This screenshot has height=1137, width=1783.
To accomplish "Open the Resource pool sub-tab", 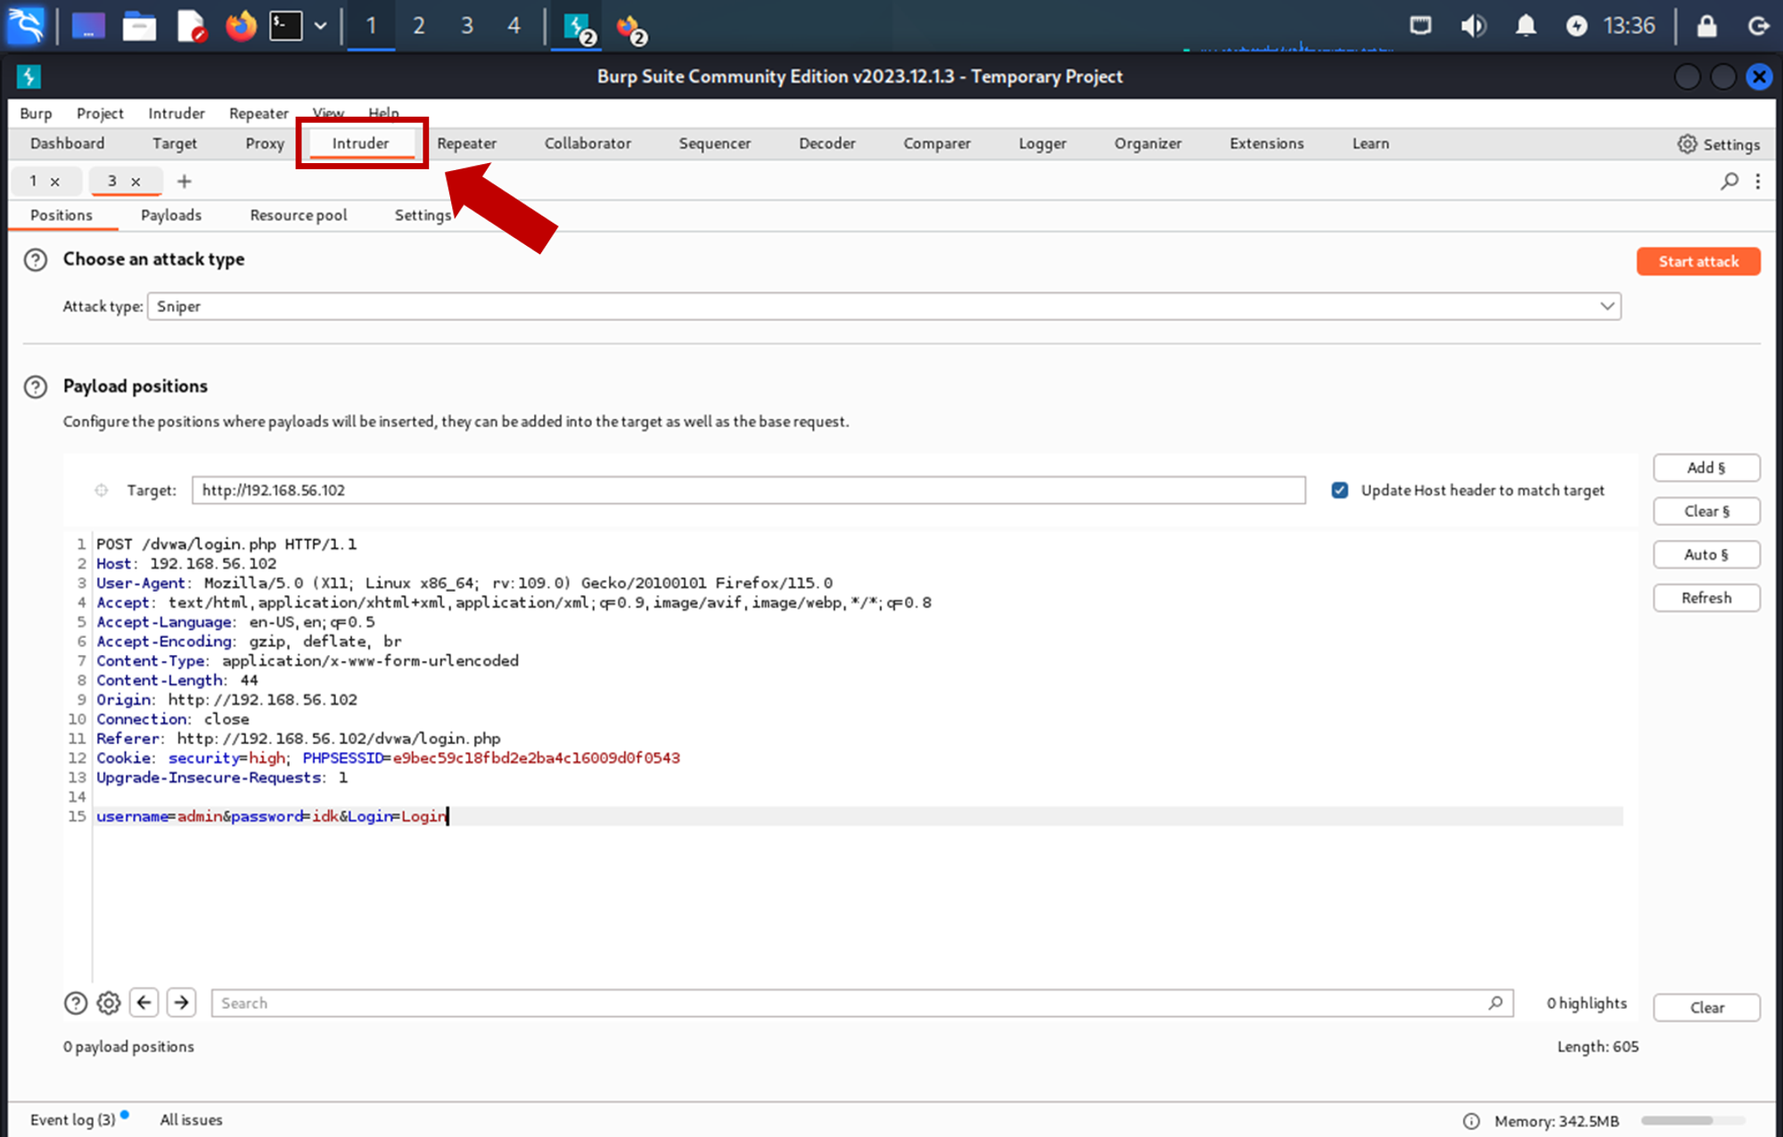I will (299, 215).
